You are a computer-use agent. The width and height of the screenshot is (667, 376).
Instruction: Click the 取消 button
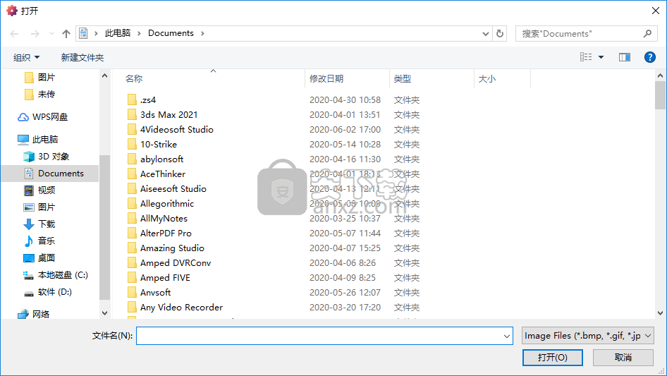pos(623,357)
